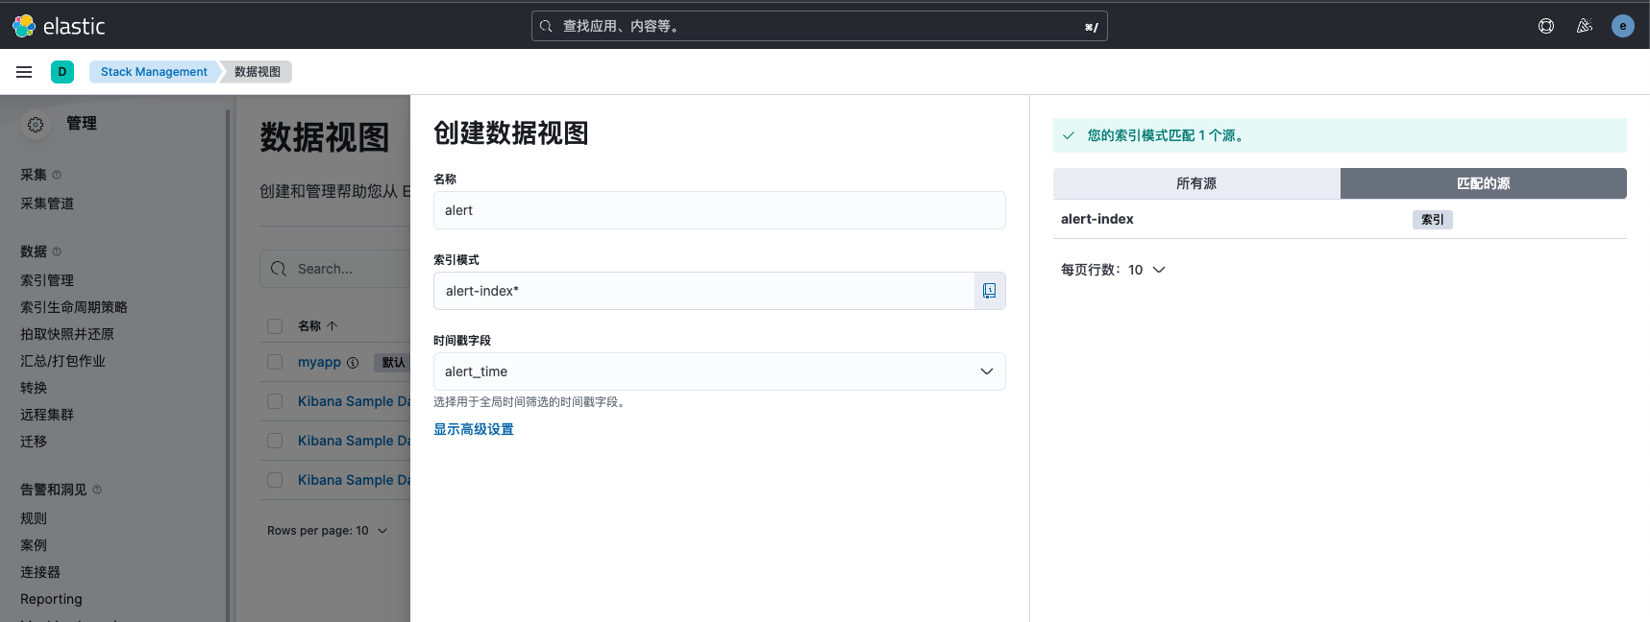Click the 索引模式 input field
The width and height of the screenshot is (1650, 622).
pos(704,291)
